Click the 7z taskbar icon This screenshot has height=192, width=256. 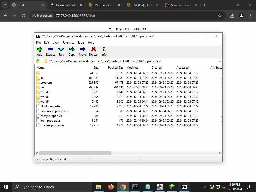click(x=184, y=187)
